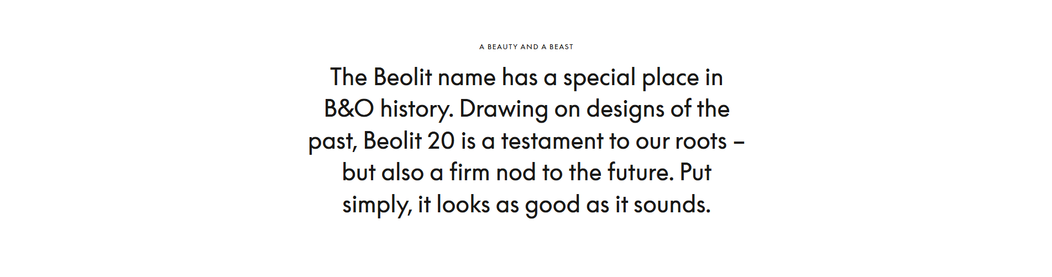Click the word "sounds." ending the paragraph

click(x=672, y=205)
